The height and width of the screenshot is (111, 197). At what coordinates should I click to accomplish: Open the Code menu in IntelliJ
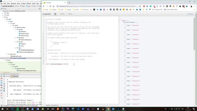18,3
